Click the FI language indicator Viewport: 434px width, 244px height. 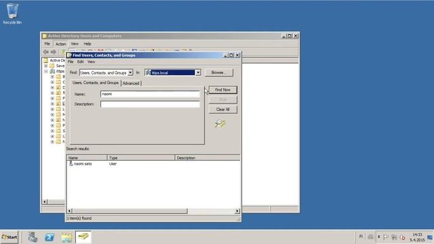click(x=361, y=237)
